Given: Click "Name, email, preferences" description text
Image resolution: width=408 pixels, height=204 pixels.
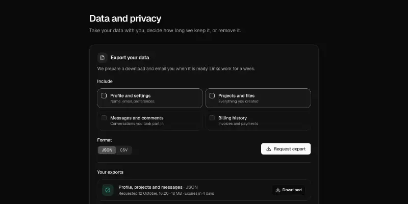Looking at the screenshot, I should click(132, 101).
